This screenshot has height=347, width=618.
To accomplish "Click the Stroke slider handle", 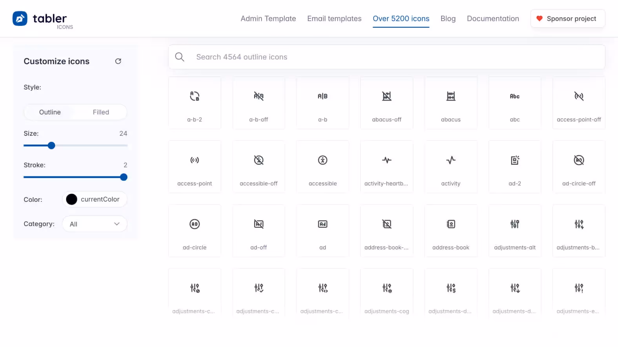I will pyautogui.click(x=124, y=177).
